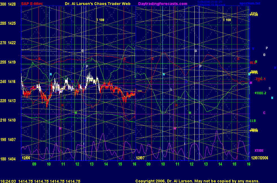
Task: Click the magenta 'M' label at chart edge
Action: coord(251,83)
